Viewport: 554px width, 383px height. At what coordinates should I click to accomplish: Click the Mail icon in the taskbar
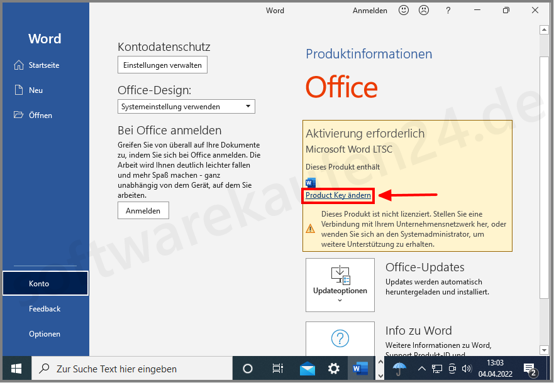click(x=307, y=369)
